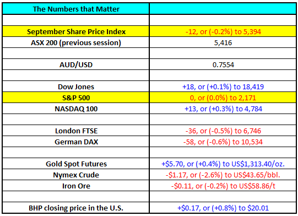Viewport: 298px width, 216px height.
Task: Click the +13, or (+0.3%) to 4,784 value
Action: (x=223, y=109)
